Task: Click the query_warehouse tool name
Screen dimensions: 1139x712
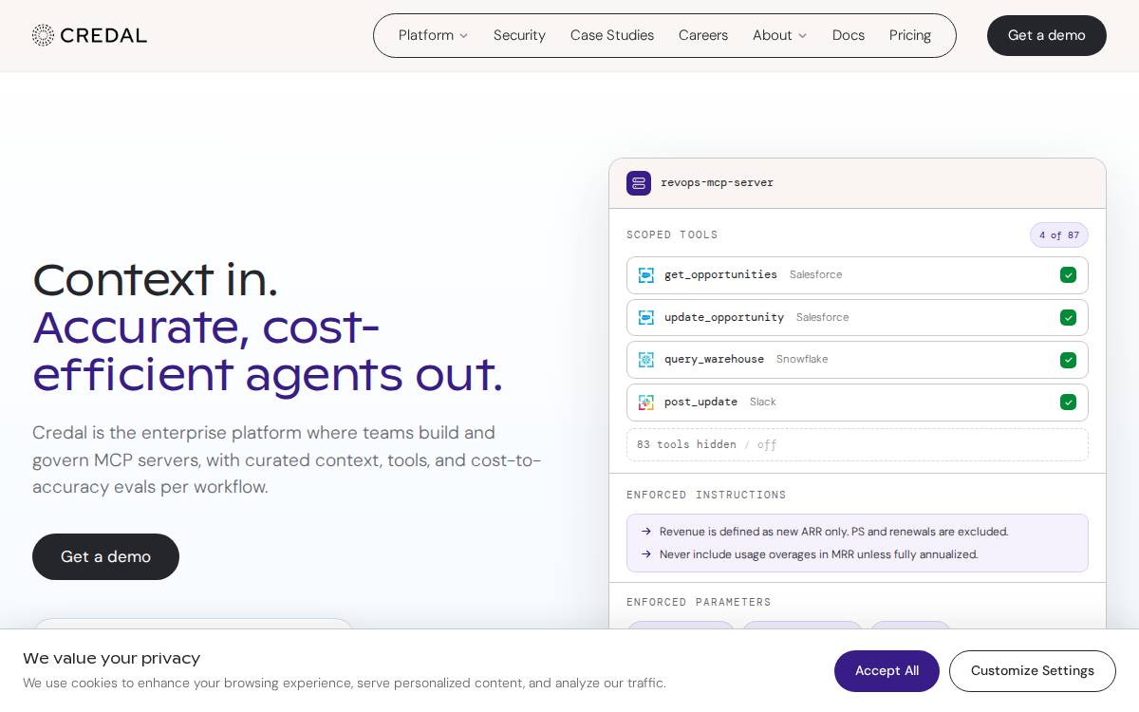Action: coord(714,360)
